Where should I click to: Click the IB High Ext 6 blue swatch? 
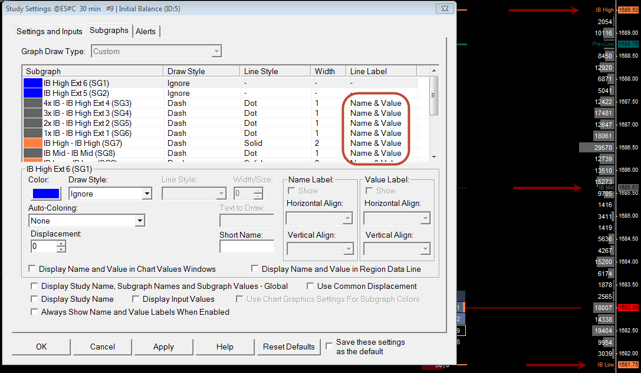click(x=32, y=83)
